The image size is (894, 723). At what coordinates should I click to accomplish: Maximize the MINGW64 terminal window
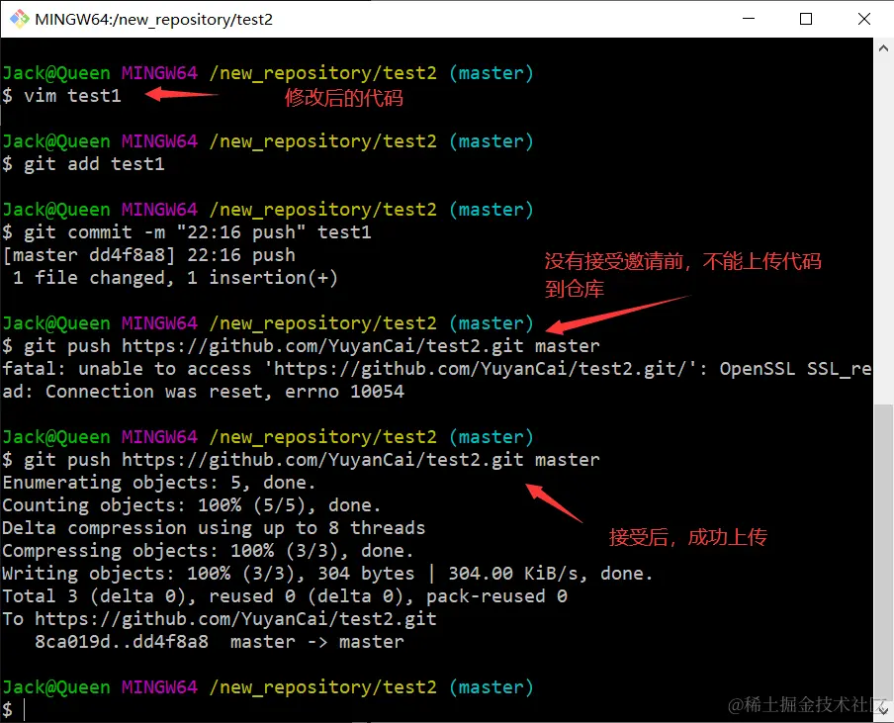(806, 19)
